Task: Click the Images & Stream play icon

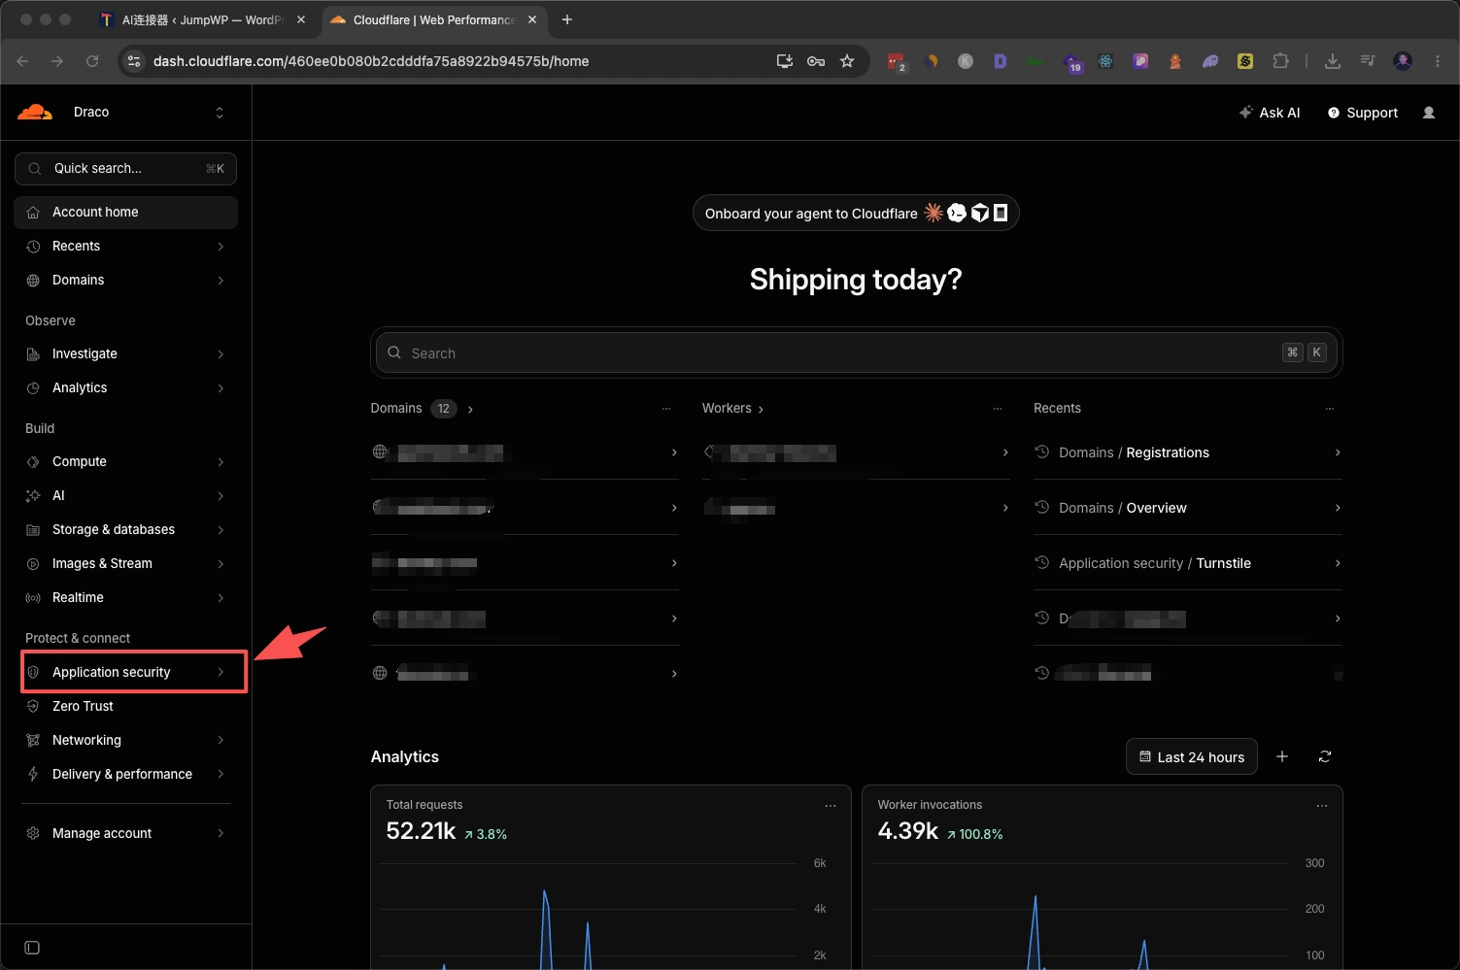Action: (x=33, y=564)
